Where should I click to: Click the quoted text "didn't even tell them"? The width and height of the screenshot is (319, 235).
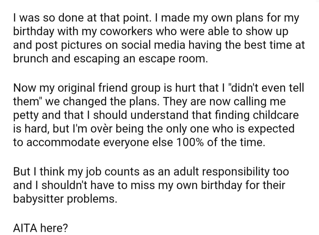[x=159, y=95]
